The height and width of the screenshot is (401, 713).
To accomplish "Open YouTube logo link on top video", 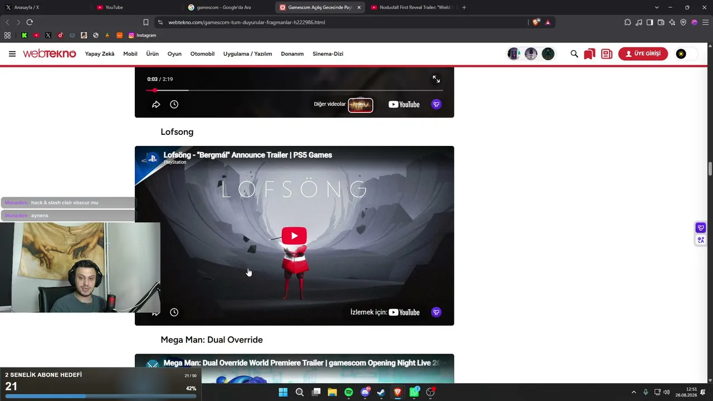I will click(404, 104).
